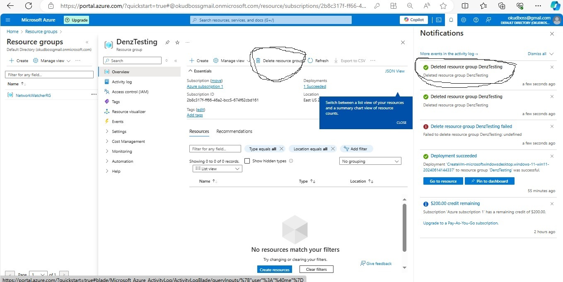Open the 1 Succeeded deployments link
563x282 pixels.
[x=315, y=87]
